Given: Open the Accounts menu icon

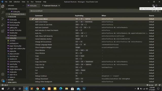Looking at the screenshot, I should tap(3, 74).
